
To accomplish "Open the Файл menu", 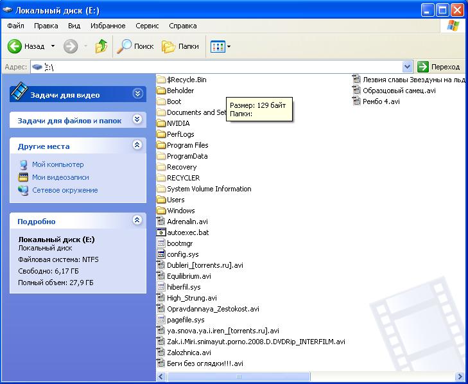I will 16,26.
